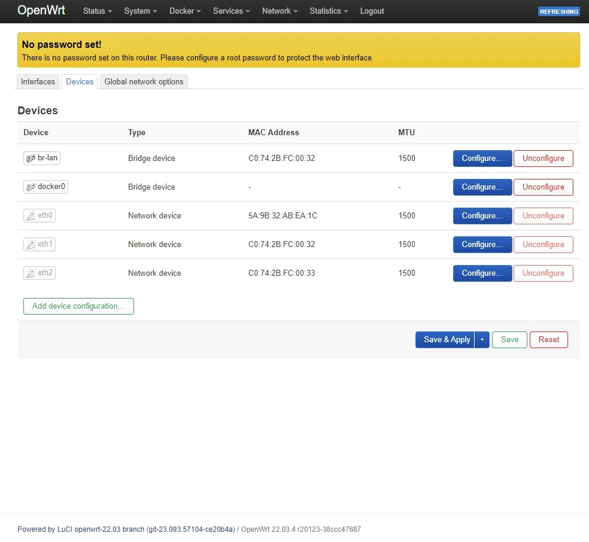Click the br-lan bridge device icon
Image resolution: width=589 pixels, height=542 pixels.
point(31,159)
